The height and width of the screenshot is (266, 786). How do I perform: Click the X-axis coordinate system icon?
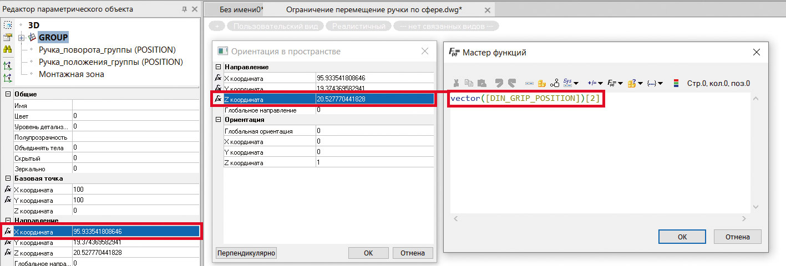8,65
